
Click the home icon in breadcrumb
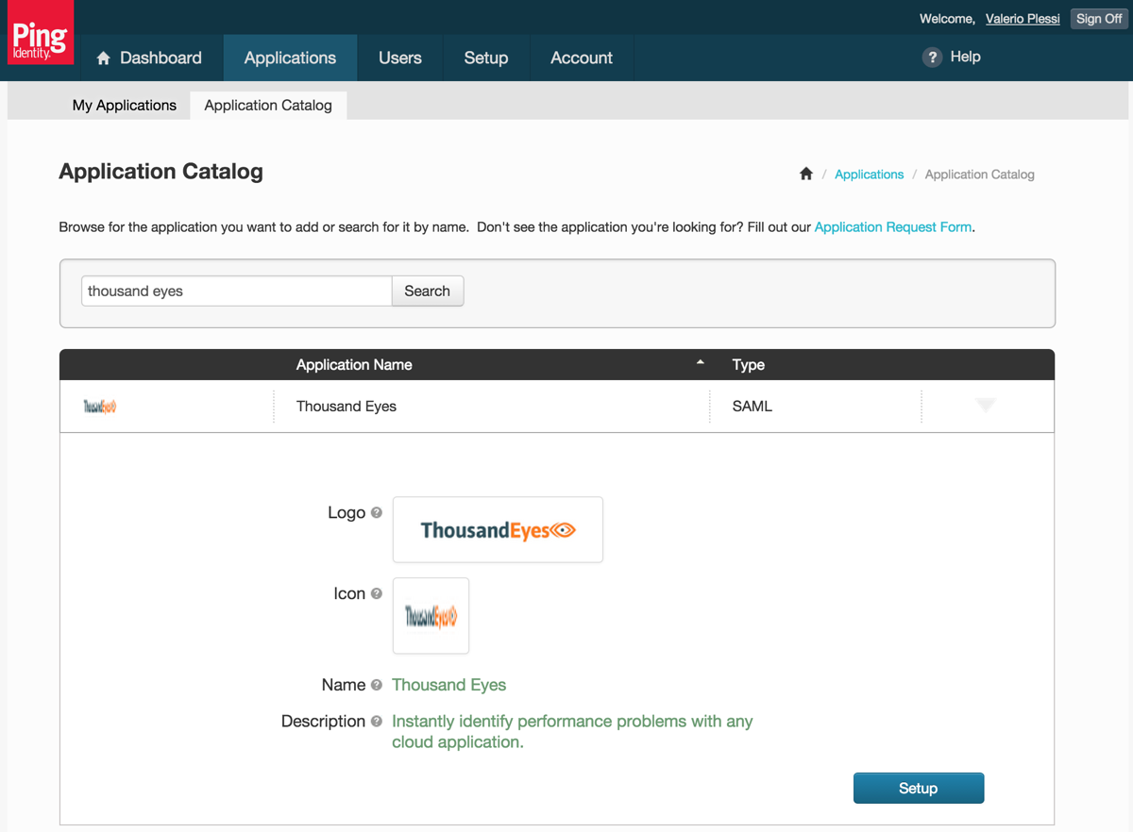806,174
